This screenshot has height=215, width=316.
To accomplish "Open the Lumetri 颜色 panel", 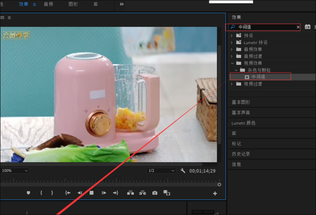I will (x=243, y=123).
